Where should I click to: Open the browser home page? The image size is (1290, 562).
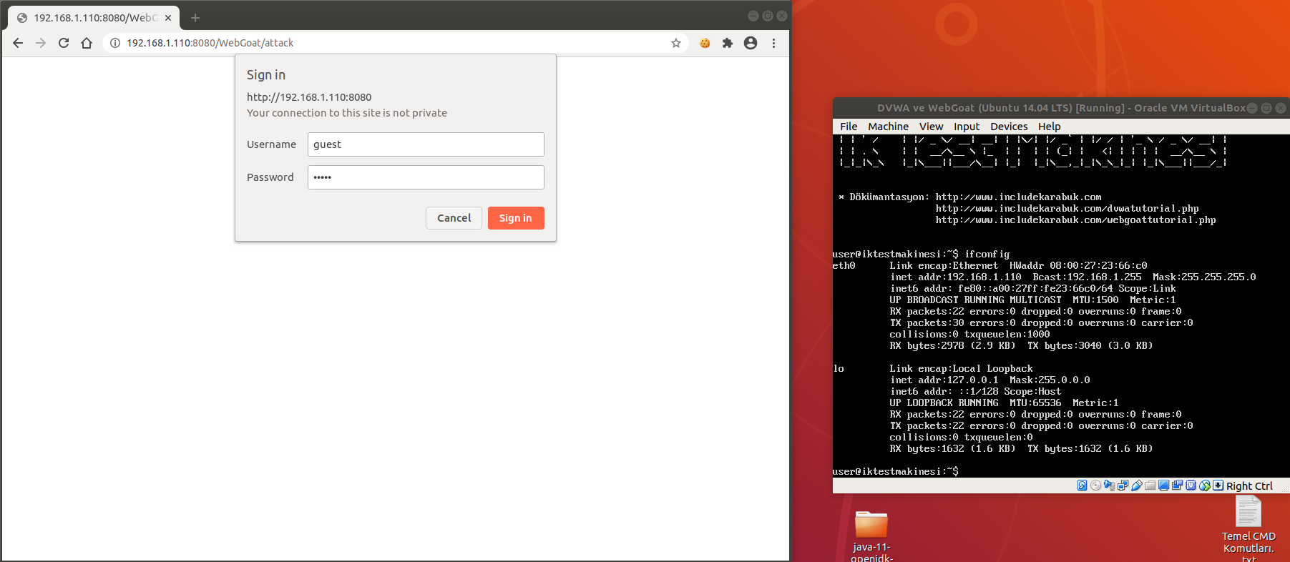click(87, 43)
